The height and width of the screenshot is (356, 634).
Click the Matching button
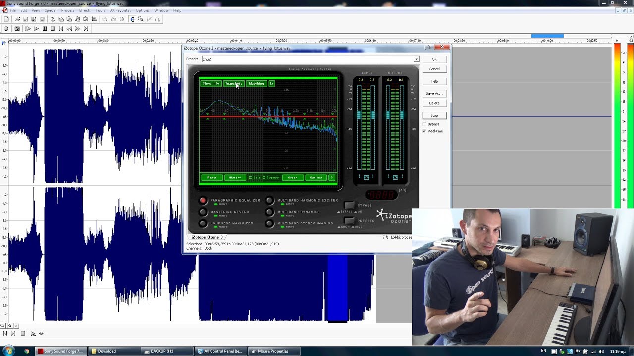point(256,83)
